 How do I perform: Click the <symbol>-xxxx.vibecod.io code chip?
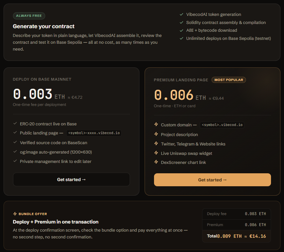[x=94, y=133]
